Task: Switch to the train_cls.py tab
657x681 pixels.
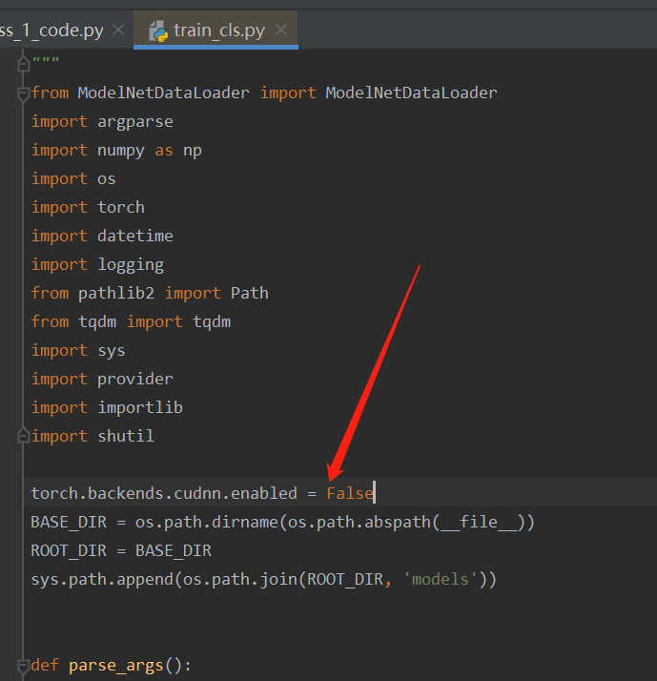Action: [x=216, y=31]
